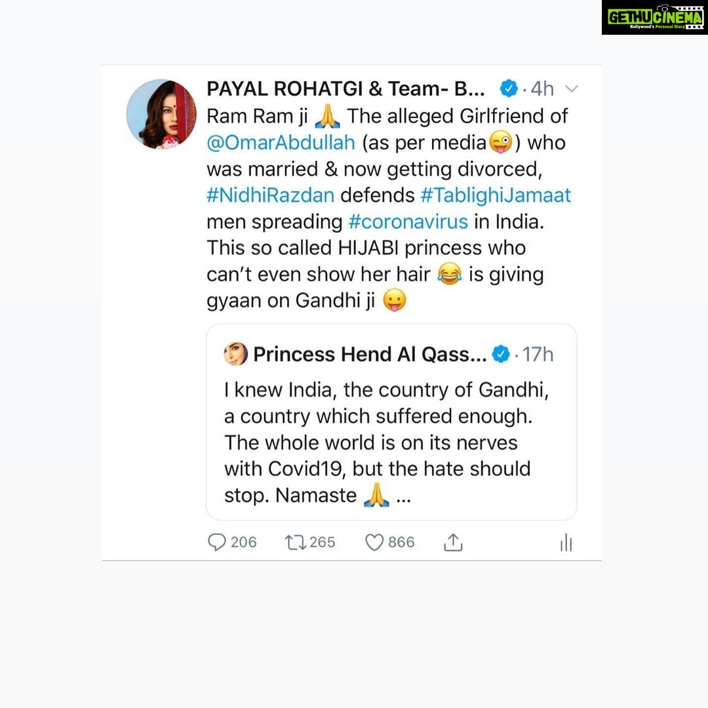Click the 4h timestamp
708x708 pixels.
pyautogui.click(x=542, y=89)
